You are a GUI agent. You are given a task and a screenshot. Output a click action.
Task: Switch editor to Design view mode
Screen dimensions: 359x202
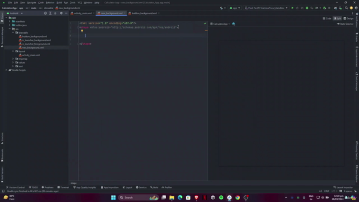[x=348, y=19]
